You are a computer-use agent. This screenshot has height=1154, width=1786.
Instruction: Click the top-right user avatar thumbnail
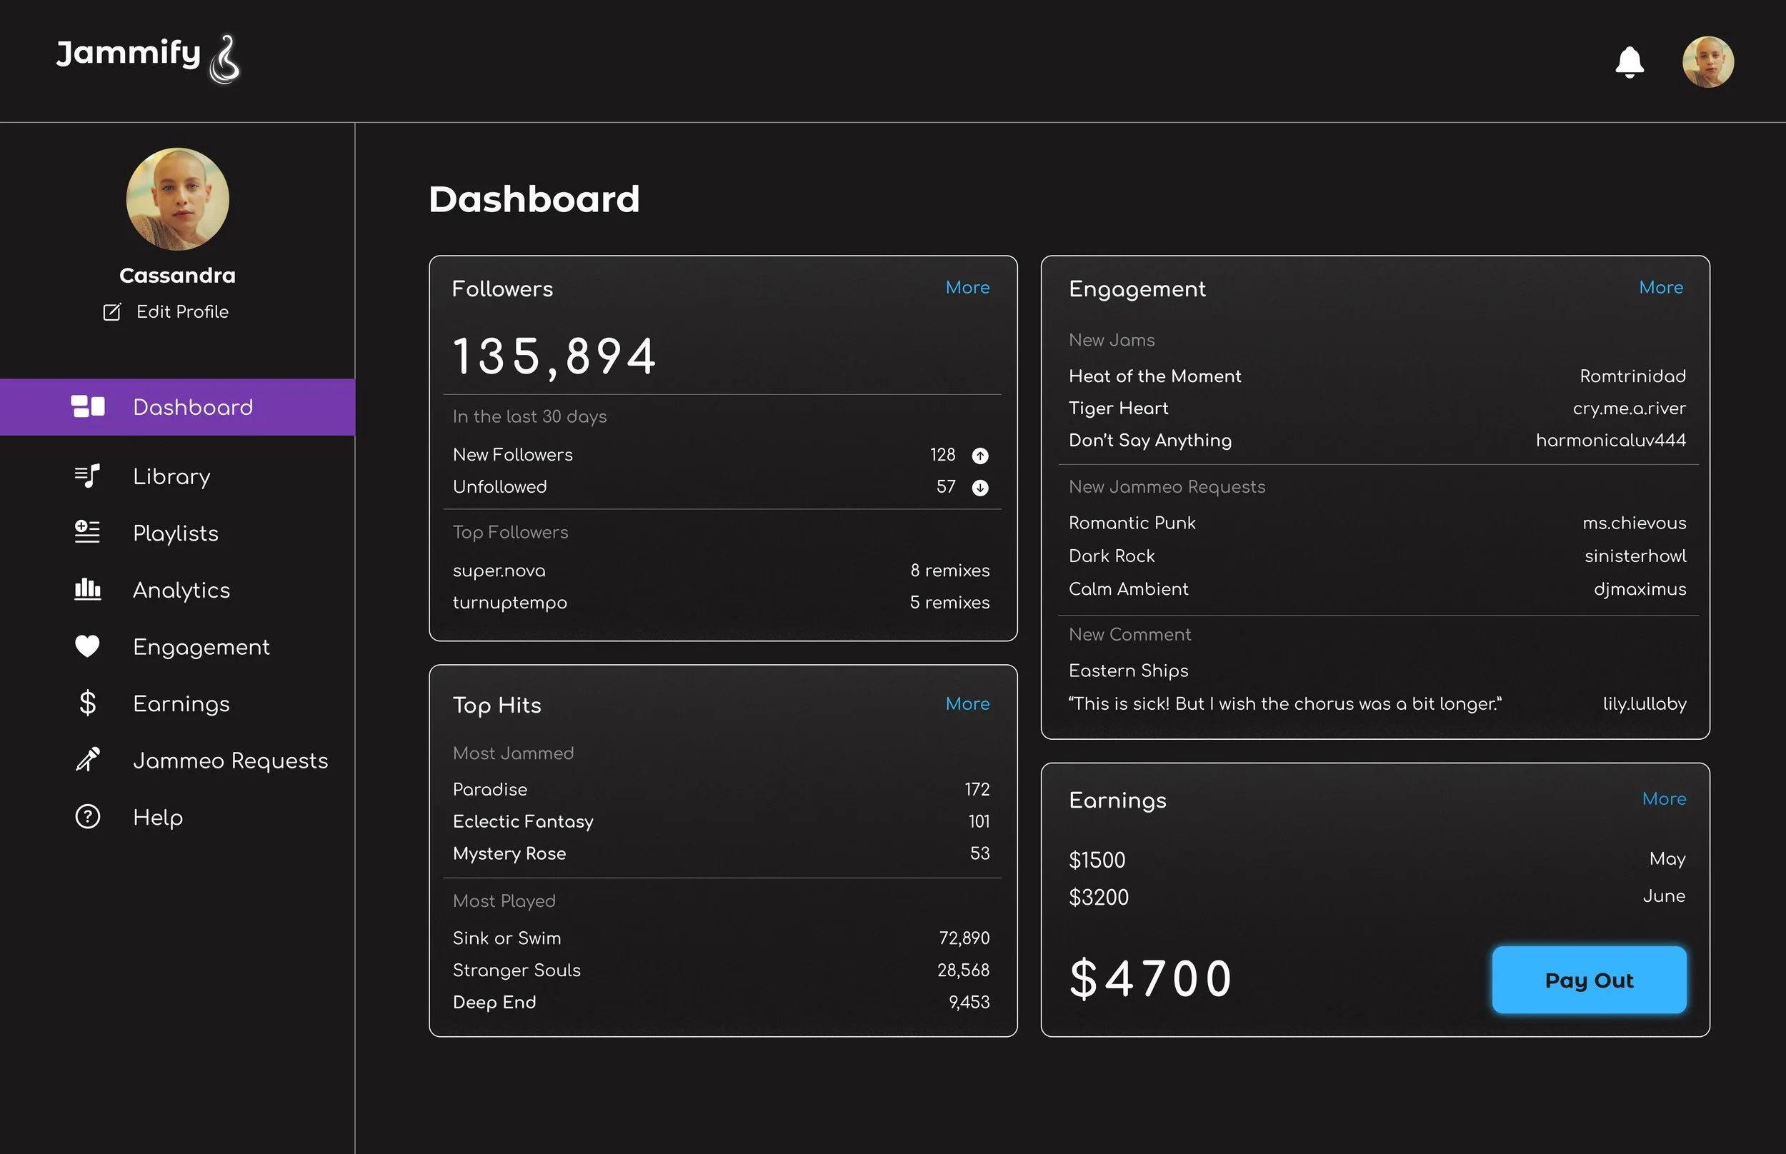1707,62
